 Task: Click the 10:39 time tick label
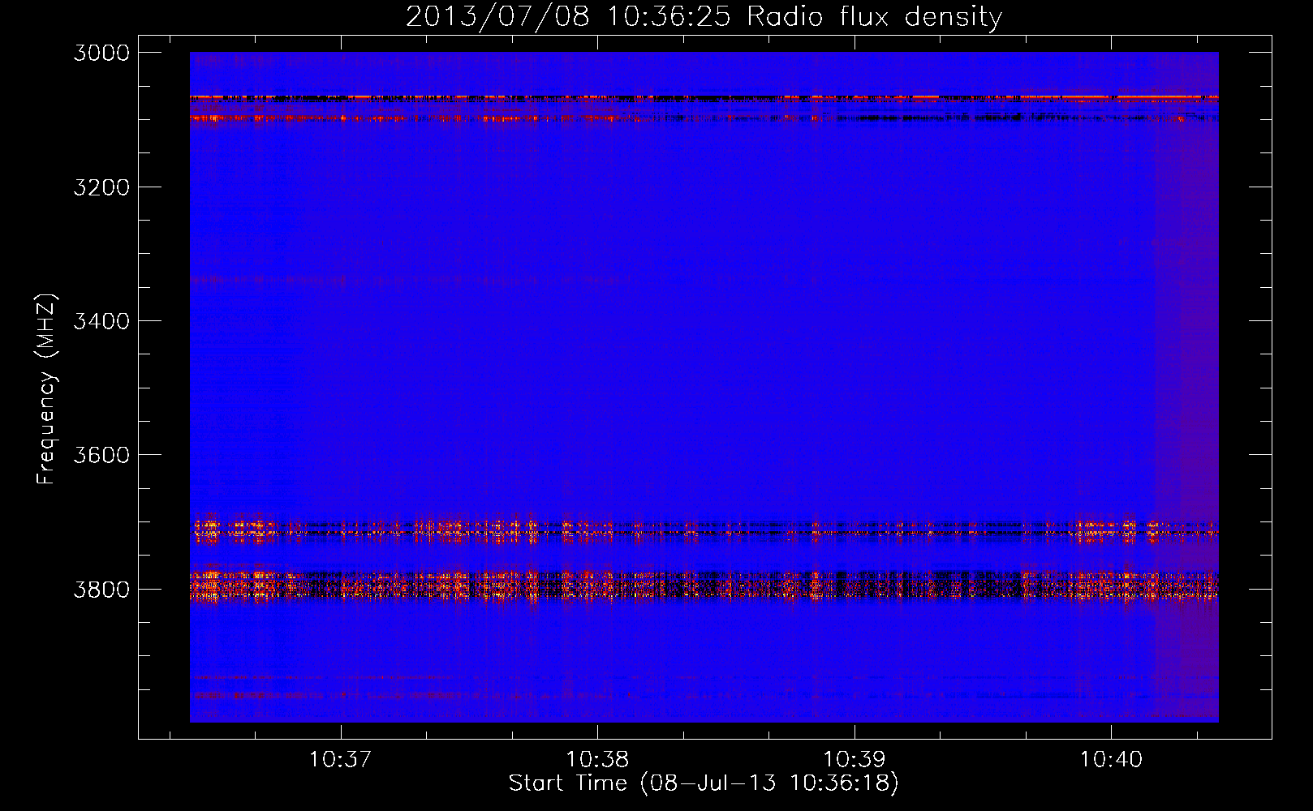pyautogui.click(x=854, y=760)
